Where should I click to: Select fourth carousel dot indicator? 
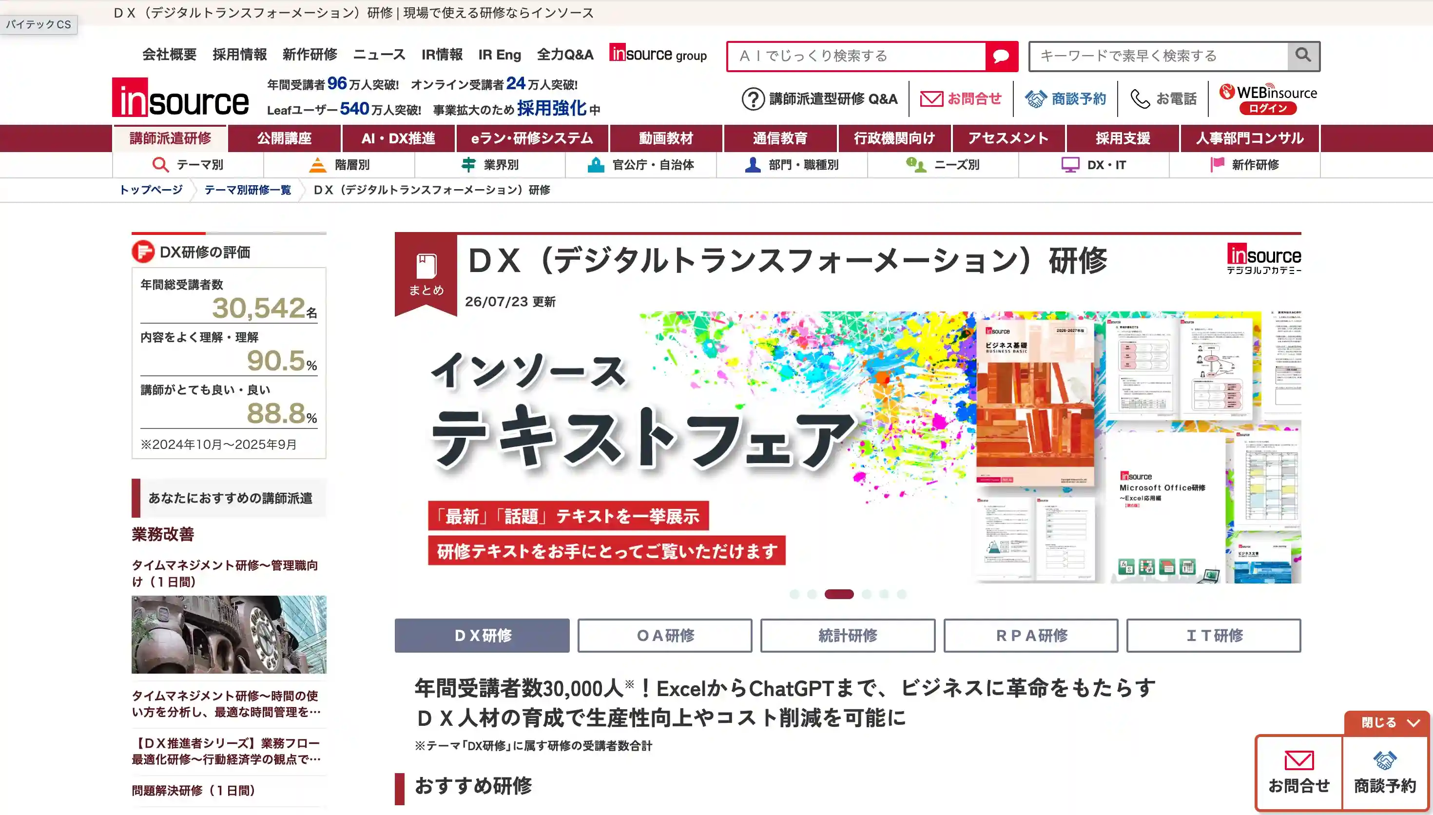[866, 594]
